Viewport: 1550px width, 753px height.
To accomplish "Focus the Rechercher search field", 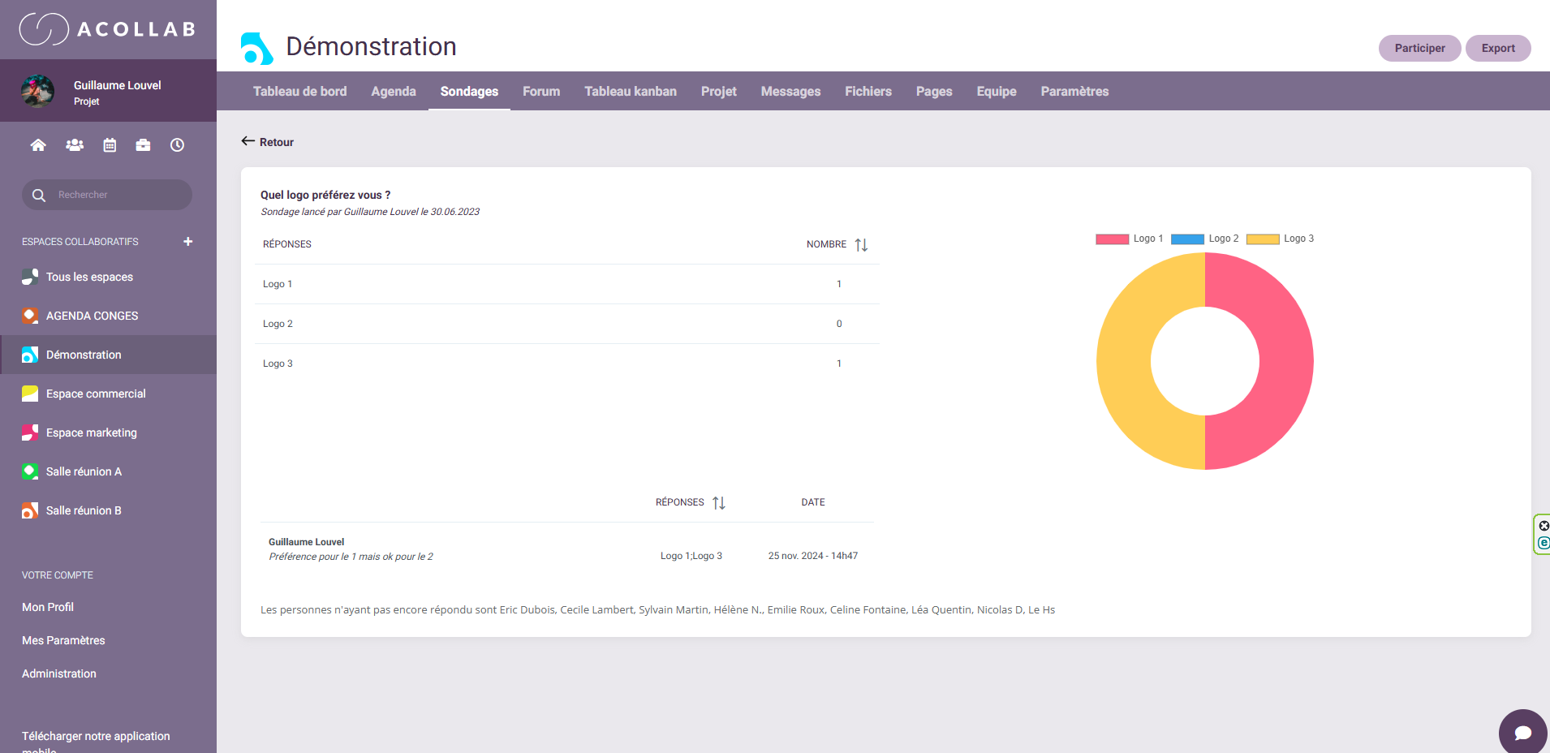I will click(x=118, y=195).
